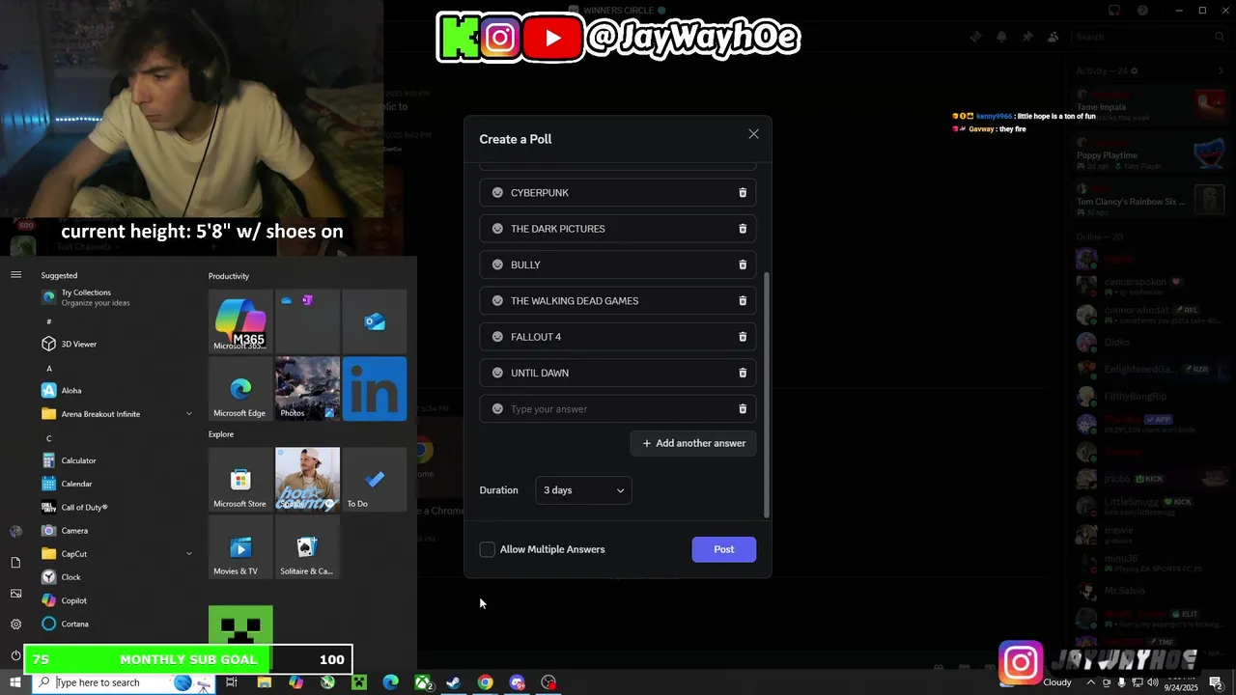The width and height of the screenshot is (1236, 695).
Task: Delete the CYBERPUNK poll answer
Action: 743,193
